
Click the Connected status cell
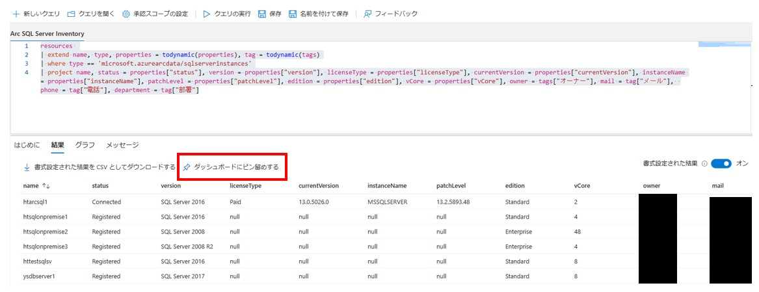107,202
